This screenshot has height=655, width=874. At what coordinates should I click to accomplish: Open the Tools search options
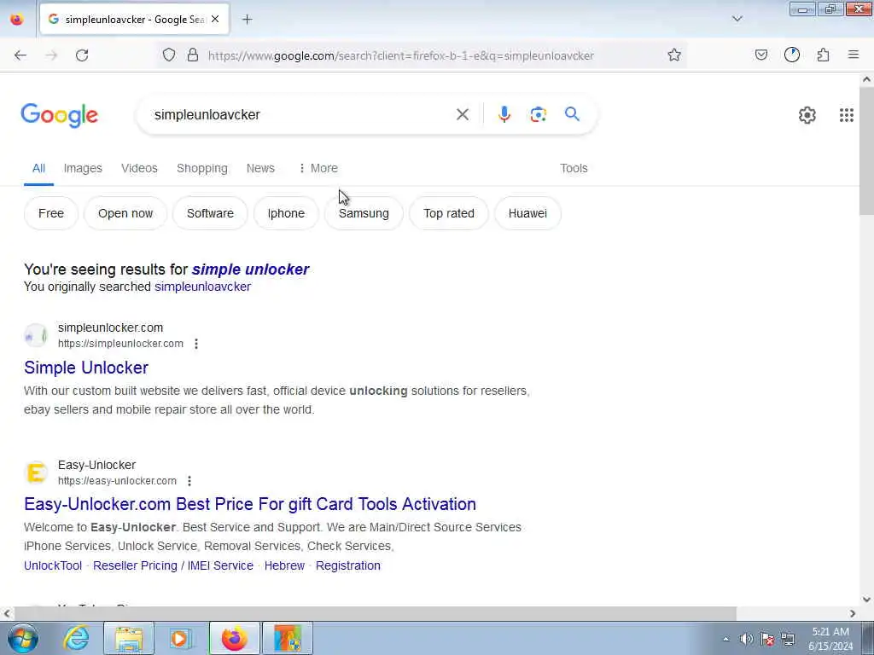tap(574, 168)
